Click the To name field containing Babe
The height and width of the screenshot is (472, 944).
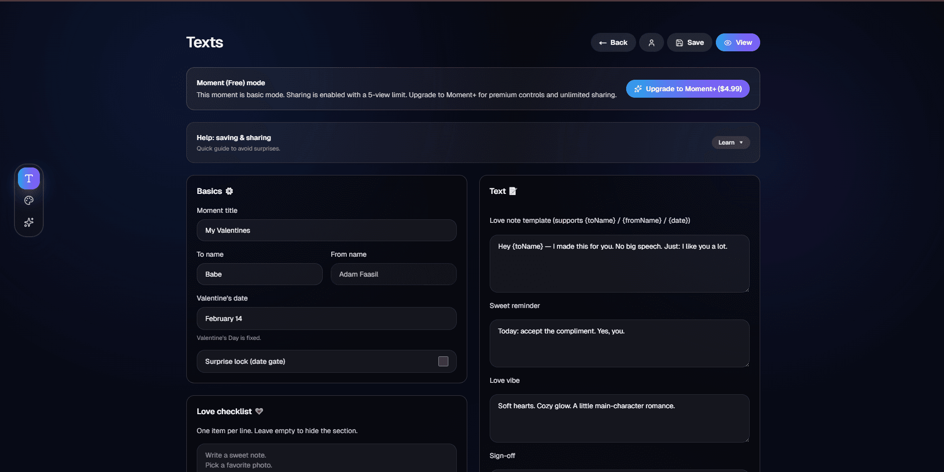tap(259, 274)
